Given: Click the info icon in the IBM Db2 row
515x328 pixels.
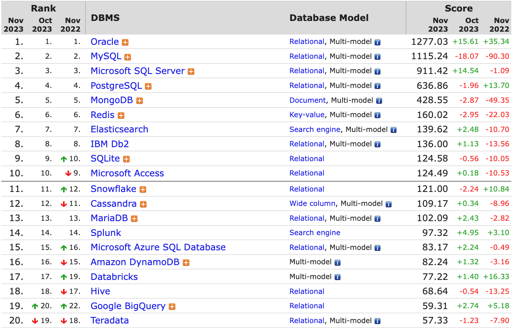Looking at the screenshot, I should click(378, 144).
